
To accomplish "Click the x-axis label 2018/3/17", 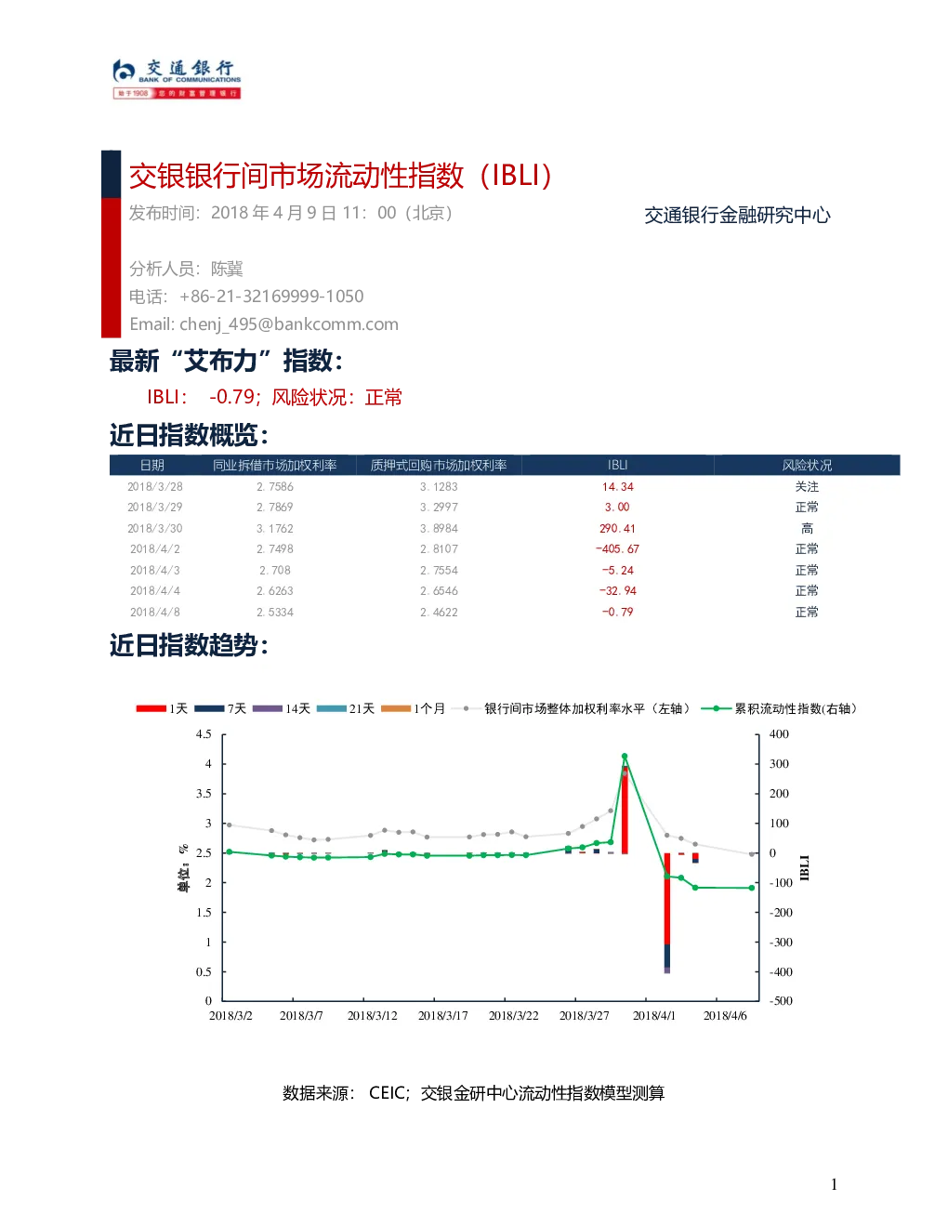I will [x=443, y=1016].
